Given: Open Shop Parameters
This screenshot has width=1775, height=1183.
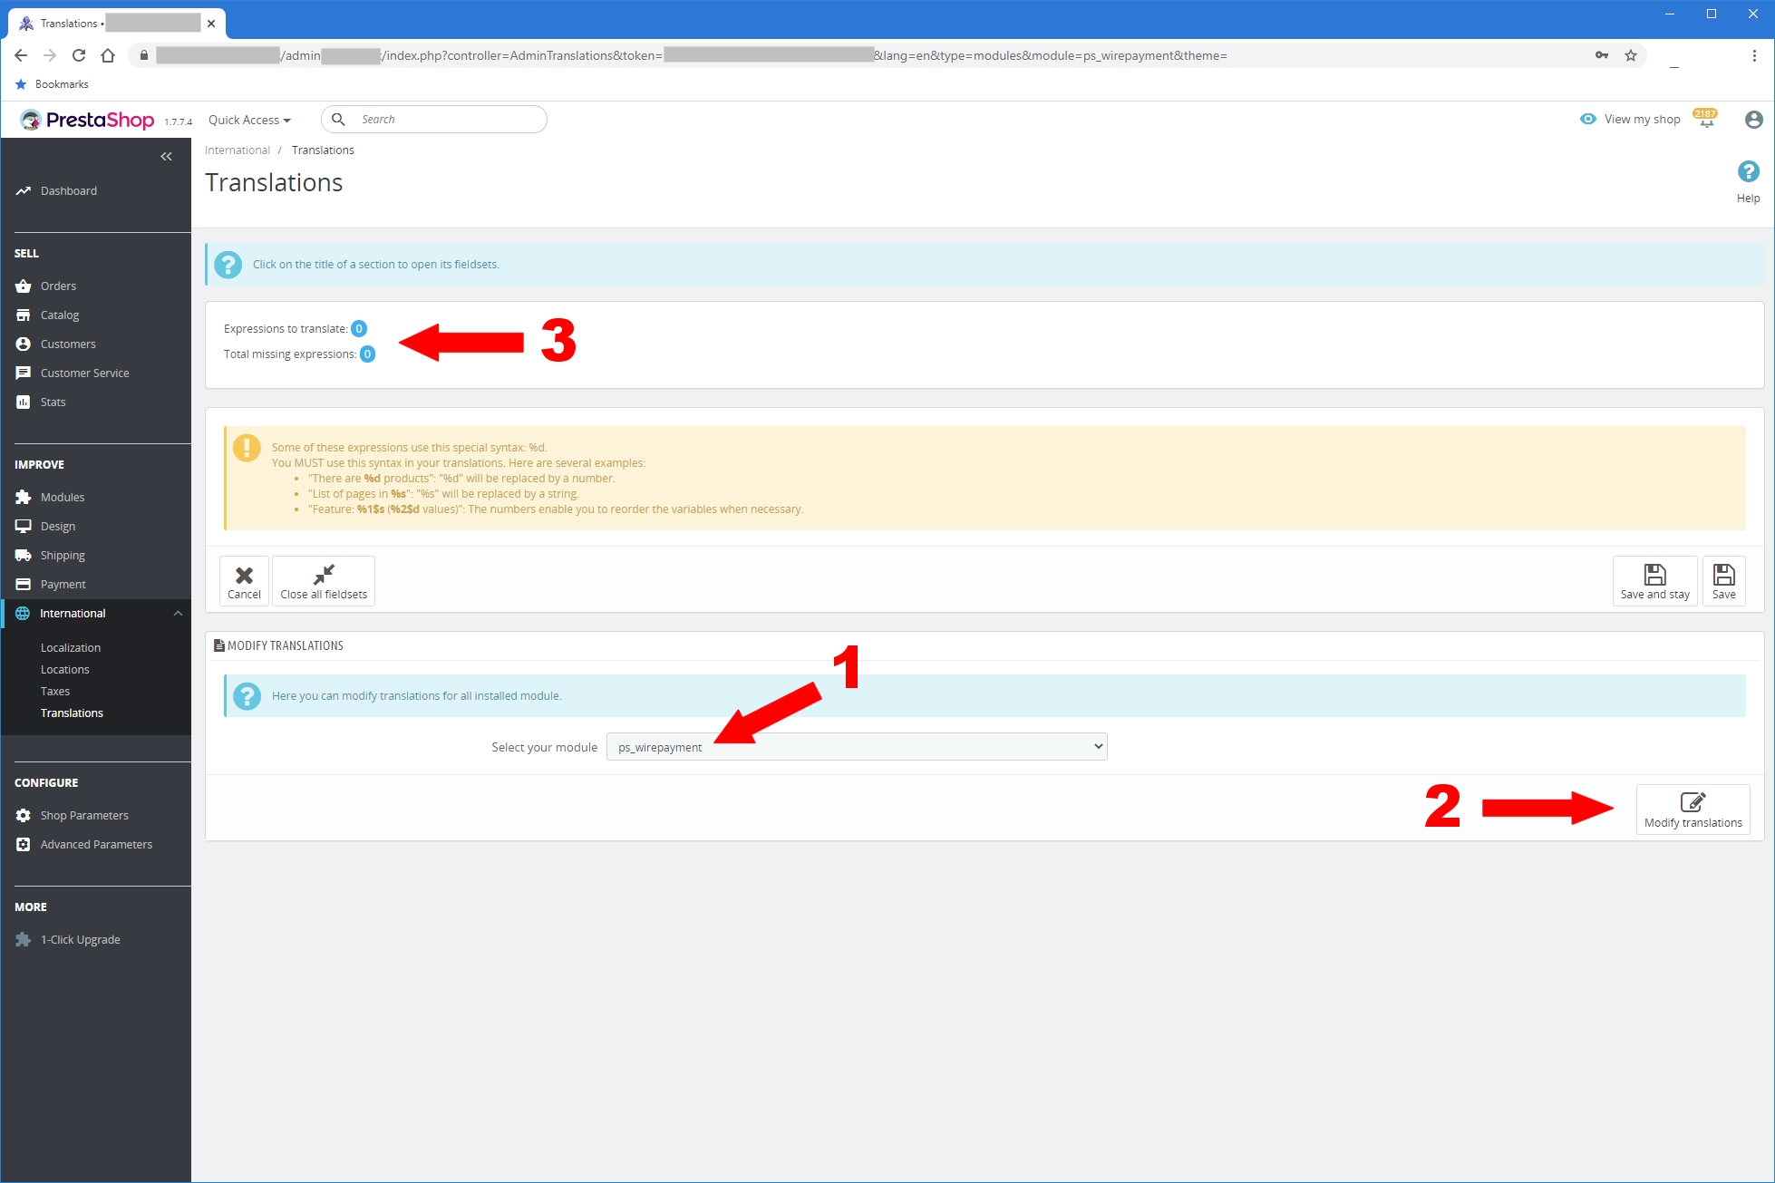Looking at the screenshot, I should [x=83, y=815].
